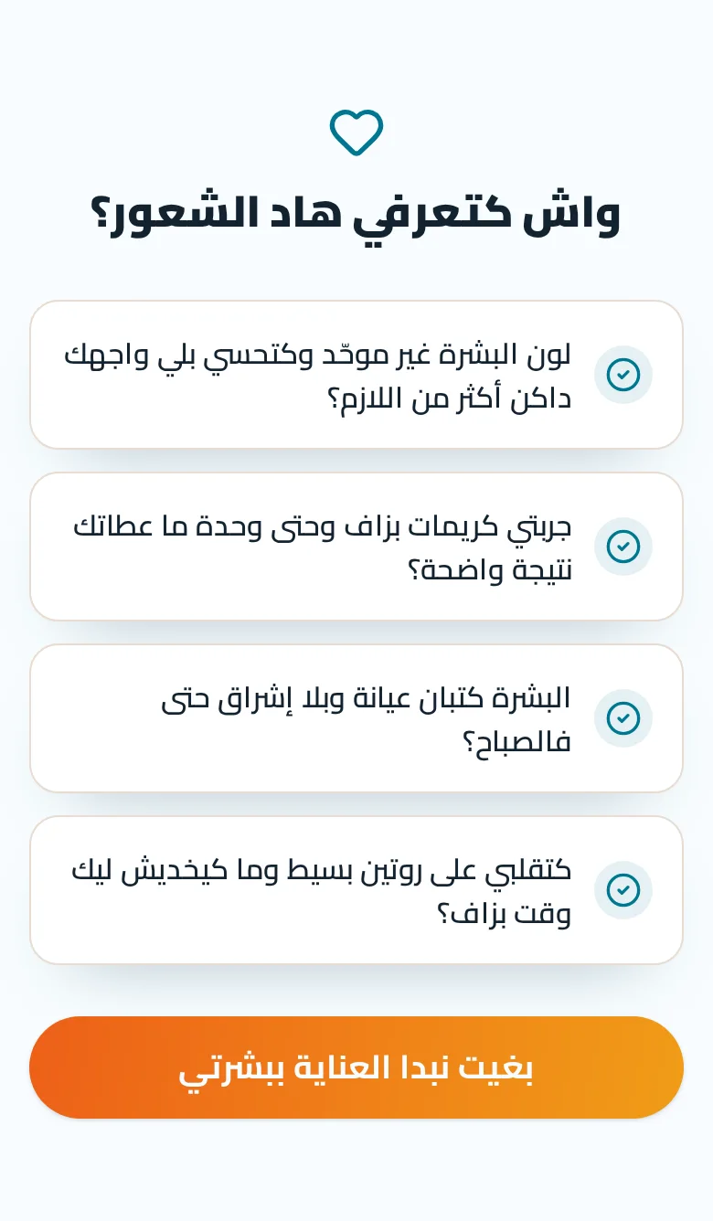Click the text line داكن أكثر من اللازم؟

[449, 398]
